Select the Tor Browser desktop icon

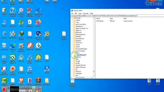coord(30,81)
